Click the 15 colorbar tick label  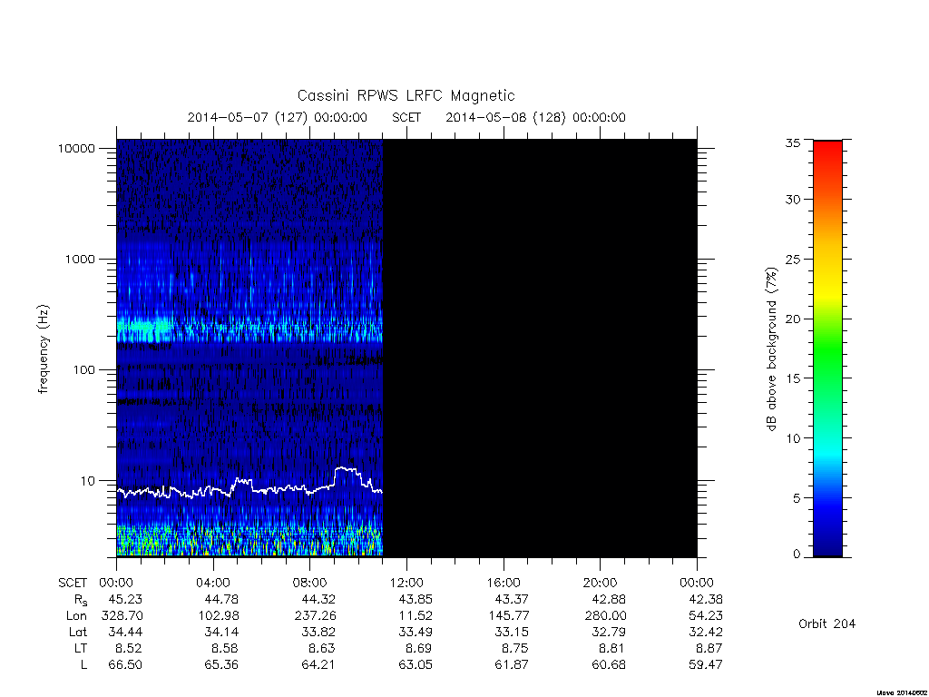(x=793, y=378)
